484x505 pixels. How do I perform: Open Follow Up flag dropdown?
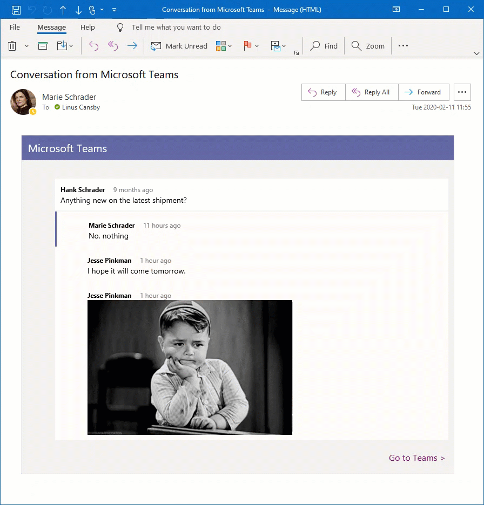tap(257, 46)
